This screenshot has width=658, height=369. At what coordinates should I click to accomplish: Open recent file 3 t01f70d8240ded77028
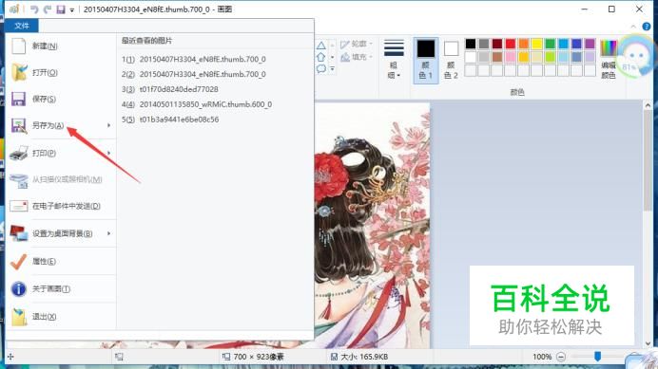pyautogui.click(x=170, y=89)
